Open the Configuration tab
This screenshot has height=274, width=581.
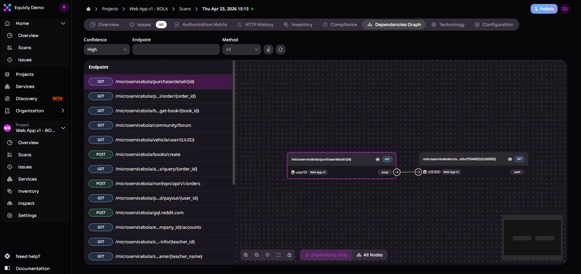click(494, 25)
